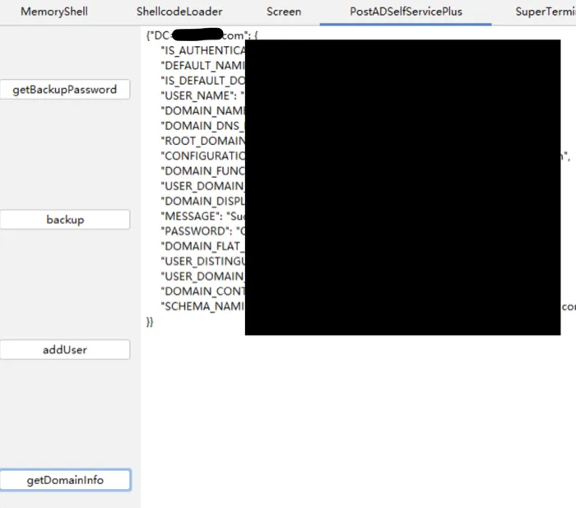Click the closing "}}" braces of JSON output
The image size is (576, 508).
click(150, 322)
